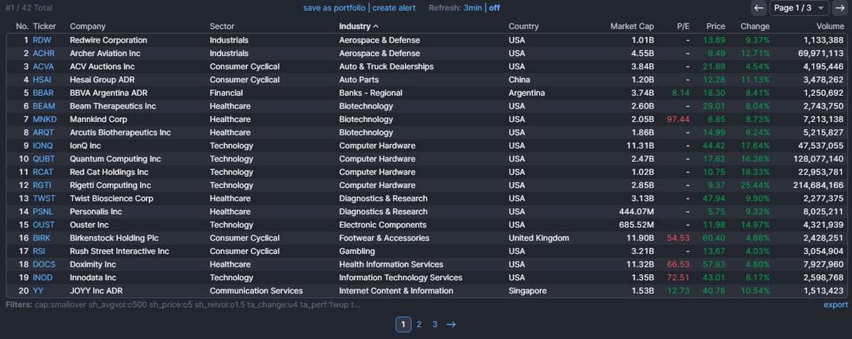Viewport: 852px width, 339px height.
Task: Go to page 3 in pagination
Action: pos(435,325)
